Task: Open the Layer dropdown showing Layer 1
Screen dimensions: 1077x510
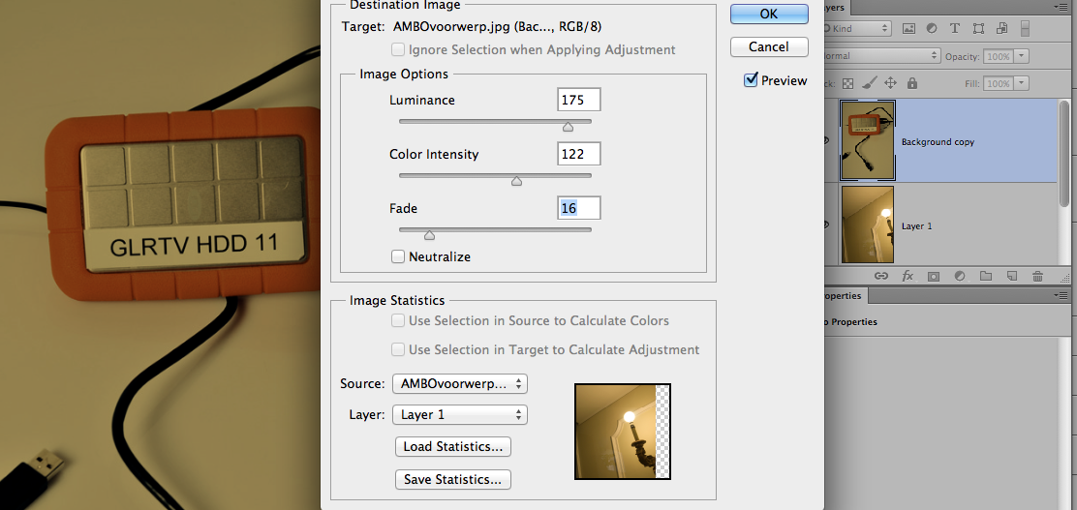Action: (459, 414)
